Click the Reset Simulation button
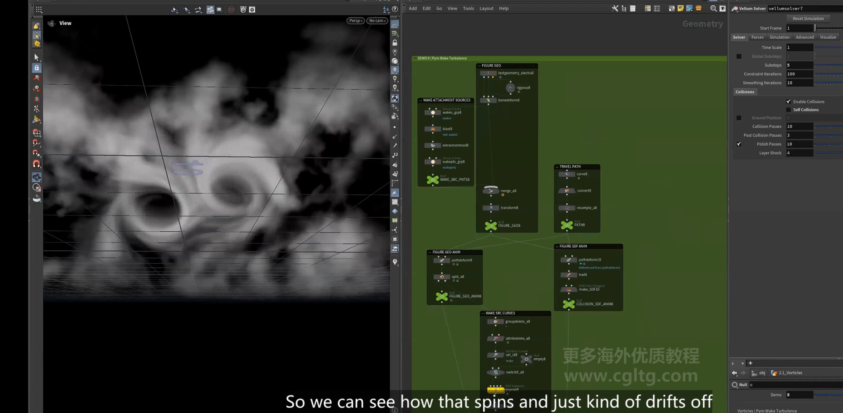 point(808,19)
